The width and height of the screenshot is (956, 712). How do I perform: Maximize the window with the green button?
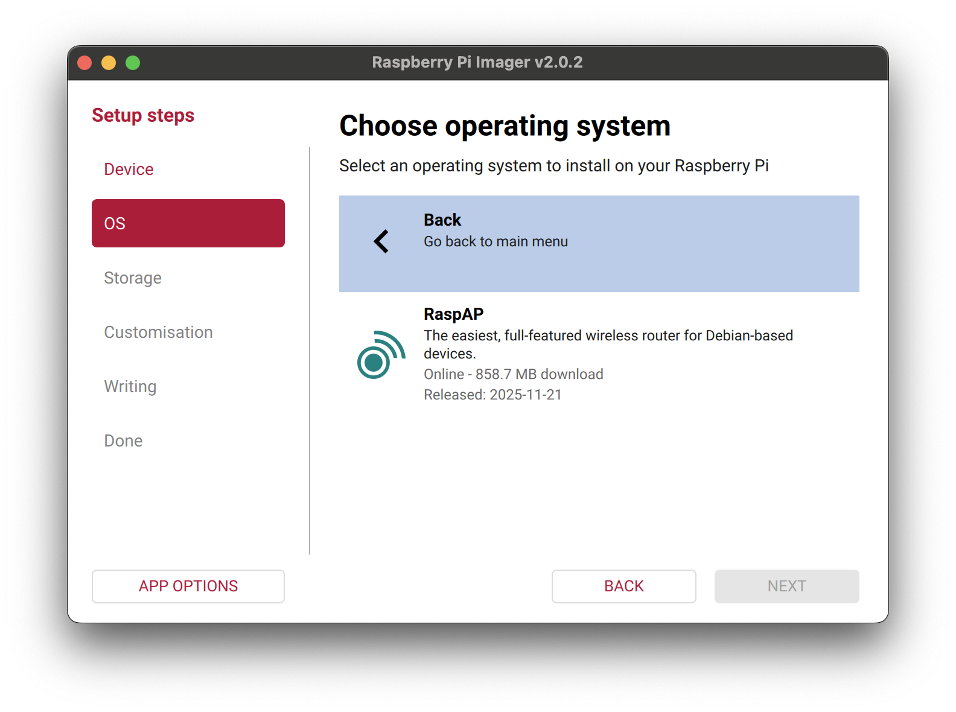133,63
